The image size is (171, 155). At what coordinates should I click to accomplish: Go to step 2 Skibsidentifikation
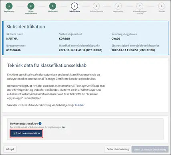pyautogui.click(x=31, y=6)
